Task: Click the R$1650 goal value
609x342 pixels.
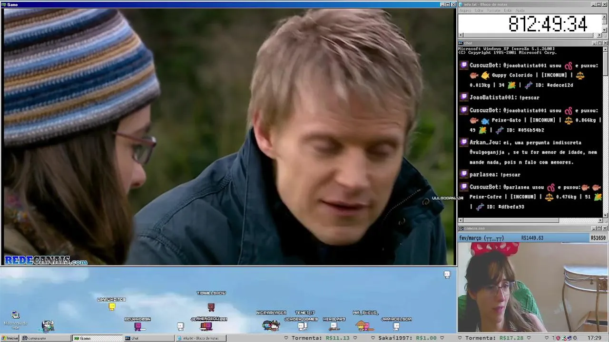Action: click(599, 238)
